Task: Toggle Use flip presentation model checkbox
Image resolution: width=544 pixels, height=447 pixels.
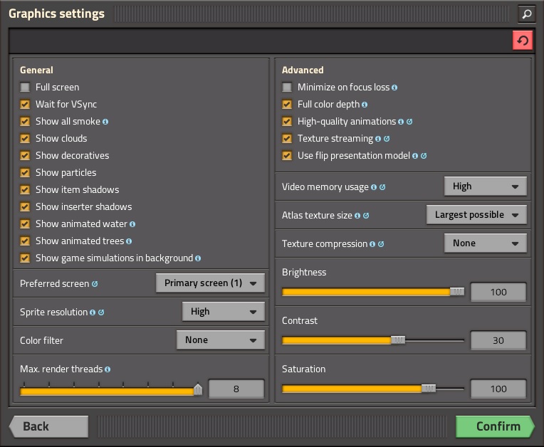Action: [287, 156]
